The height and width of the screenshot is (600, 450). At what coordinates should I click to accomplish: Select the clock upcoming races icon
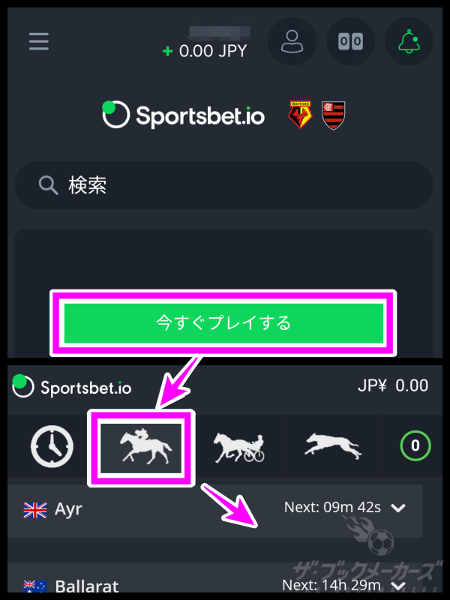(x=52, y=446)
